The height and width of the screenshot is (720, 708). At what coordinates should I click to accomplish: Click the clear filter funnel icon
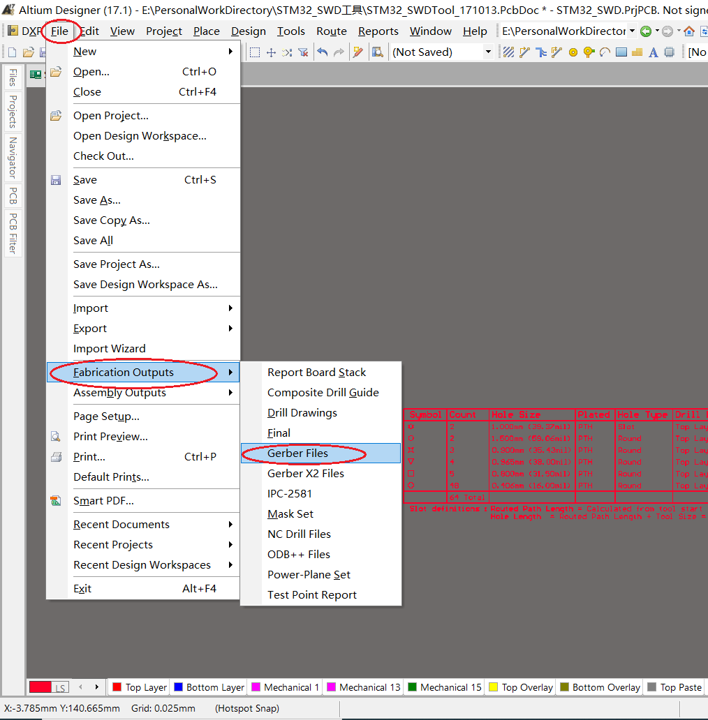303,52
